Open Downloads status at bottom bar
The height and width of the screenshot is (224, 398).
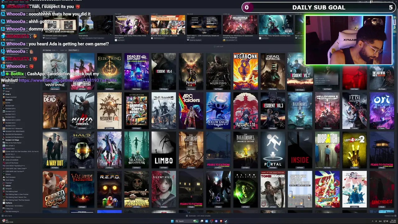(x=198, y=216)
